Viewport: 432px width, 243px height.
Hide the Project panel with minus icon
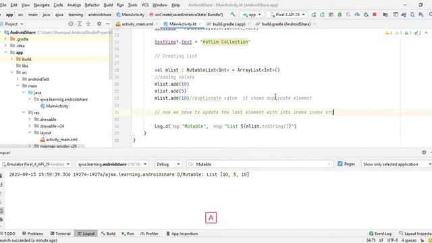(x=108, y=24)
